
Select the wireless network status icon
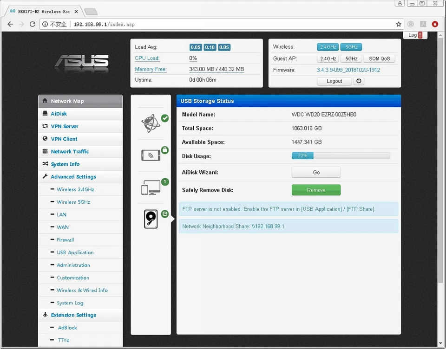pos(150,154)
